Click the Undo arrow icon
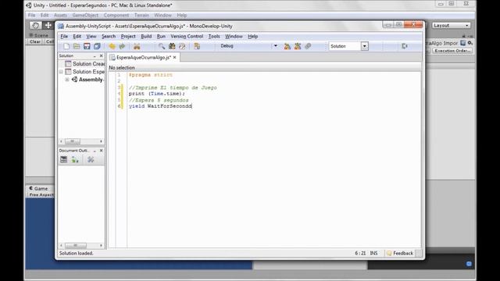Image resolution: width=500 pixels, height=281 pixels. click(112, 46)
